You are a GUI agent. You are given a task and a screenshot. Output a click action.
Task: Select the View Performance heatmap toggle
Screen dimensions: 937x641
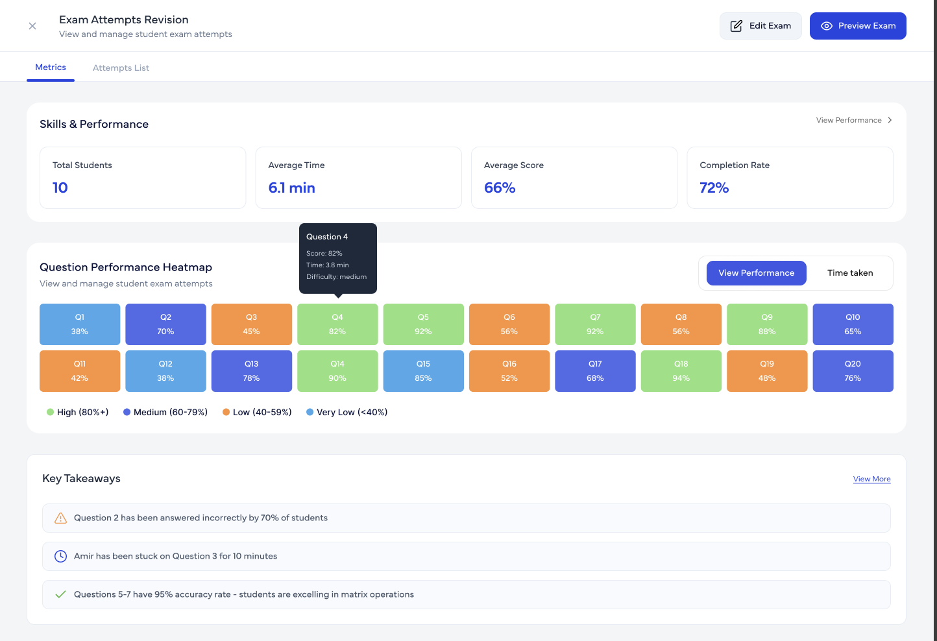coord(757,273)
